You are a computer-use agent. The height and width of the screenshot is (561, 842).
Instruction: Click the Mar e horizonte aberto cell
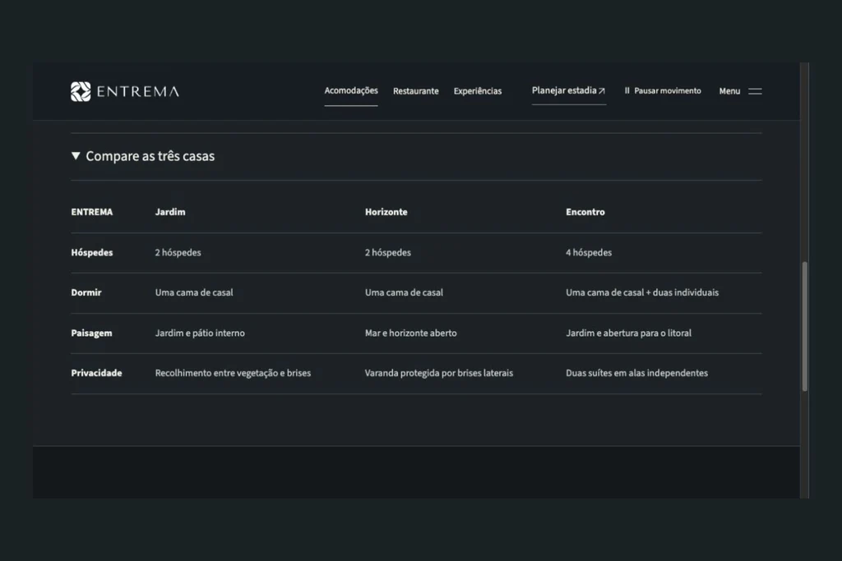coord(411,333)
